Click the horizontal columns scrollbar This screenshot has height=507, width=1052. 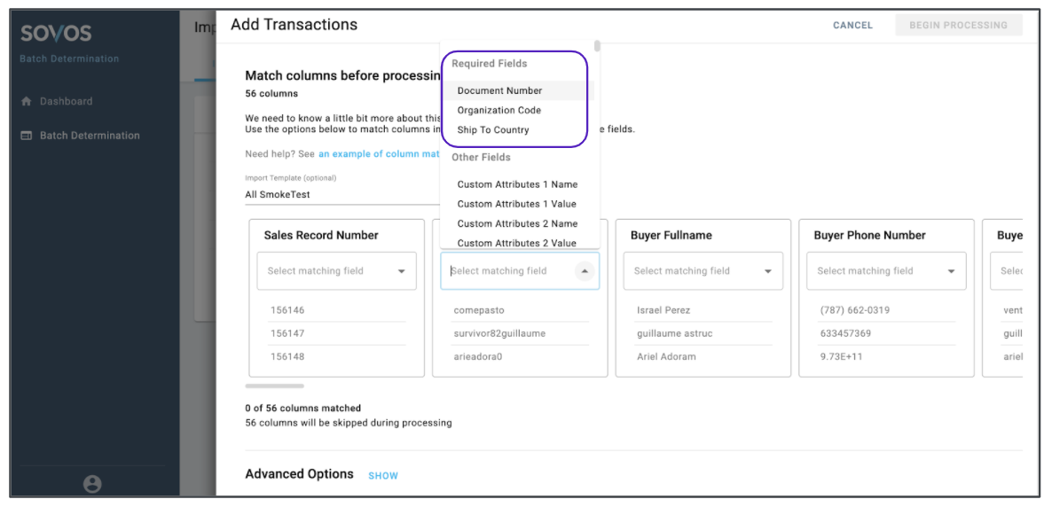tap(275, 386)
